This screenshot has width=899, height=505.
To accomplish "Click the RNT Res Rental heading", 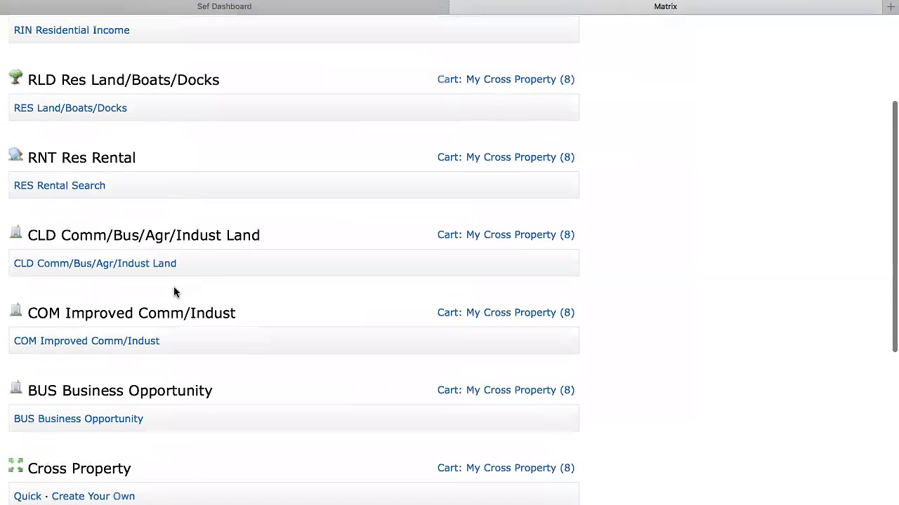I will click(81, 158).
